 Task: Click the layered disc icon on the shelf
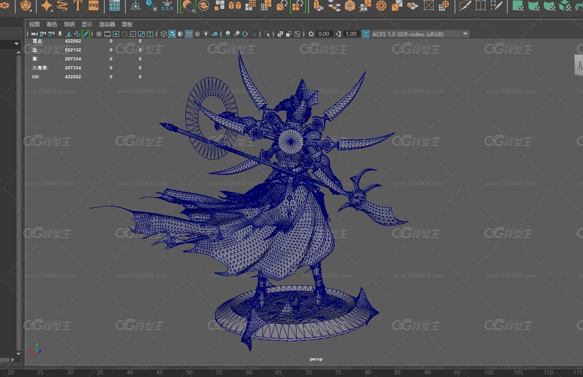pyautogui.click(x=204, y=6)
